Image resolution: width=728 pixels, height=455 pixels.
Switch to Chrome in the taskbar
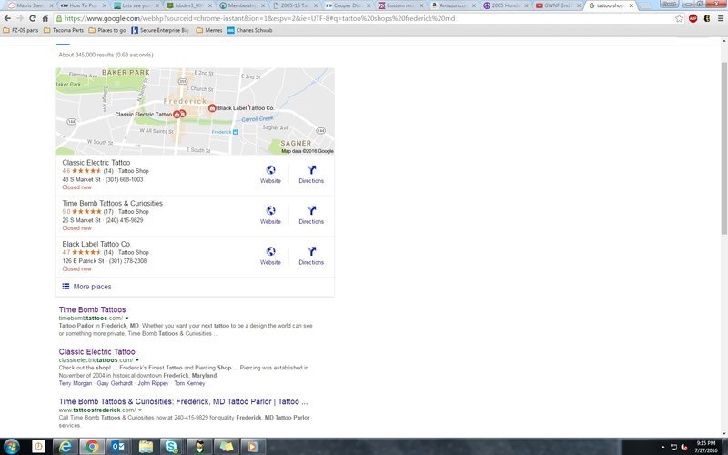click(92, 447)
